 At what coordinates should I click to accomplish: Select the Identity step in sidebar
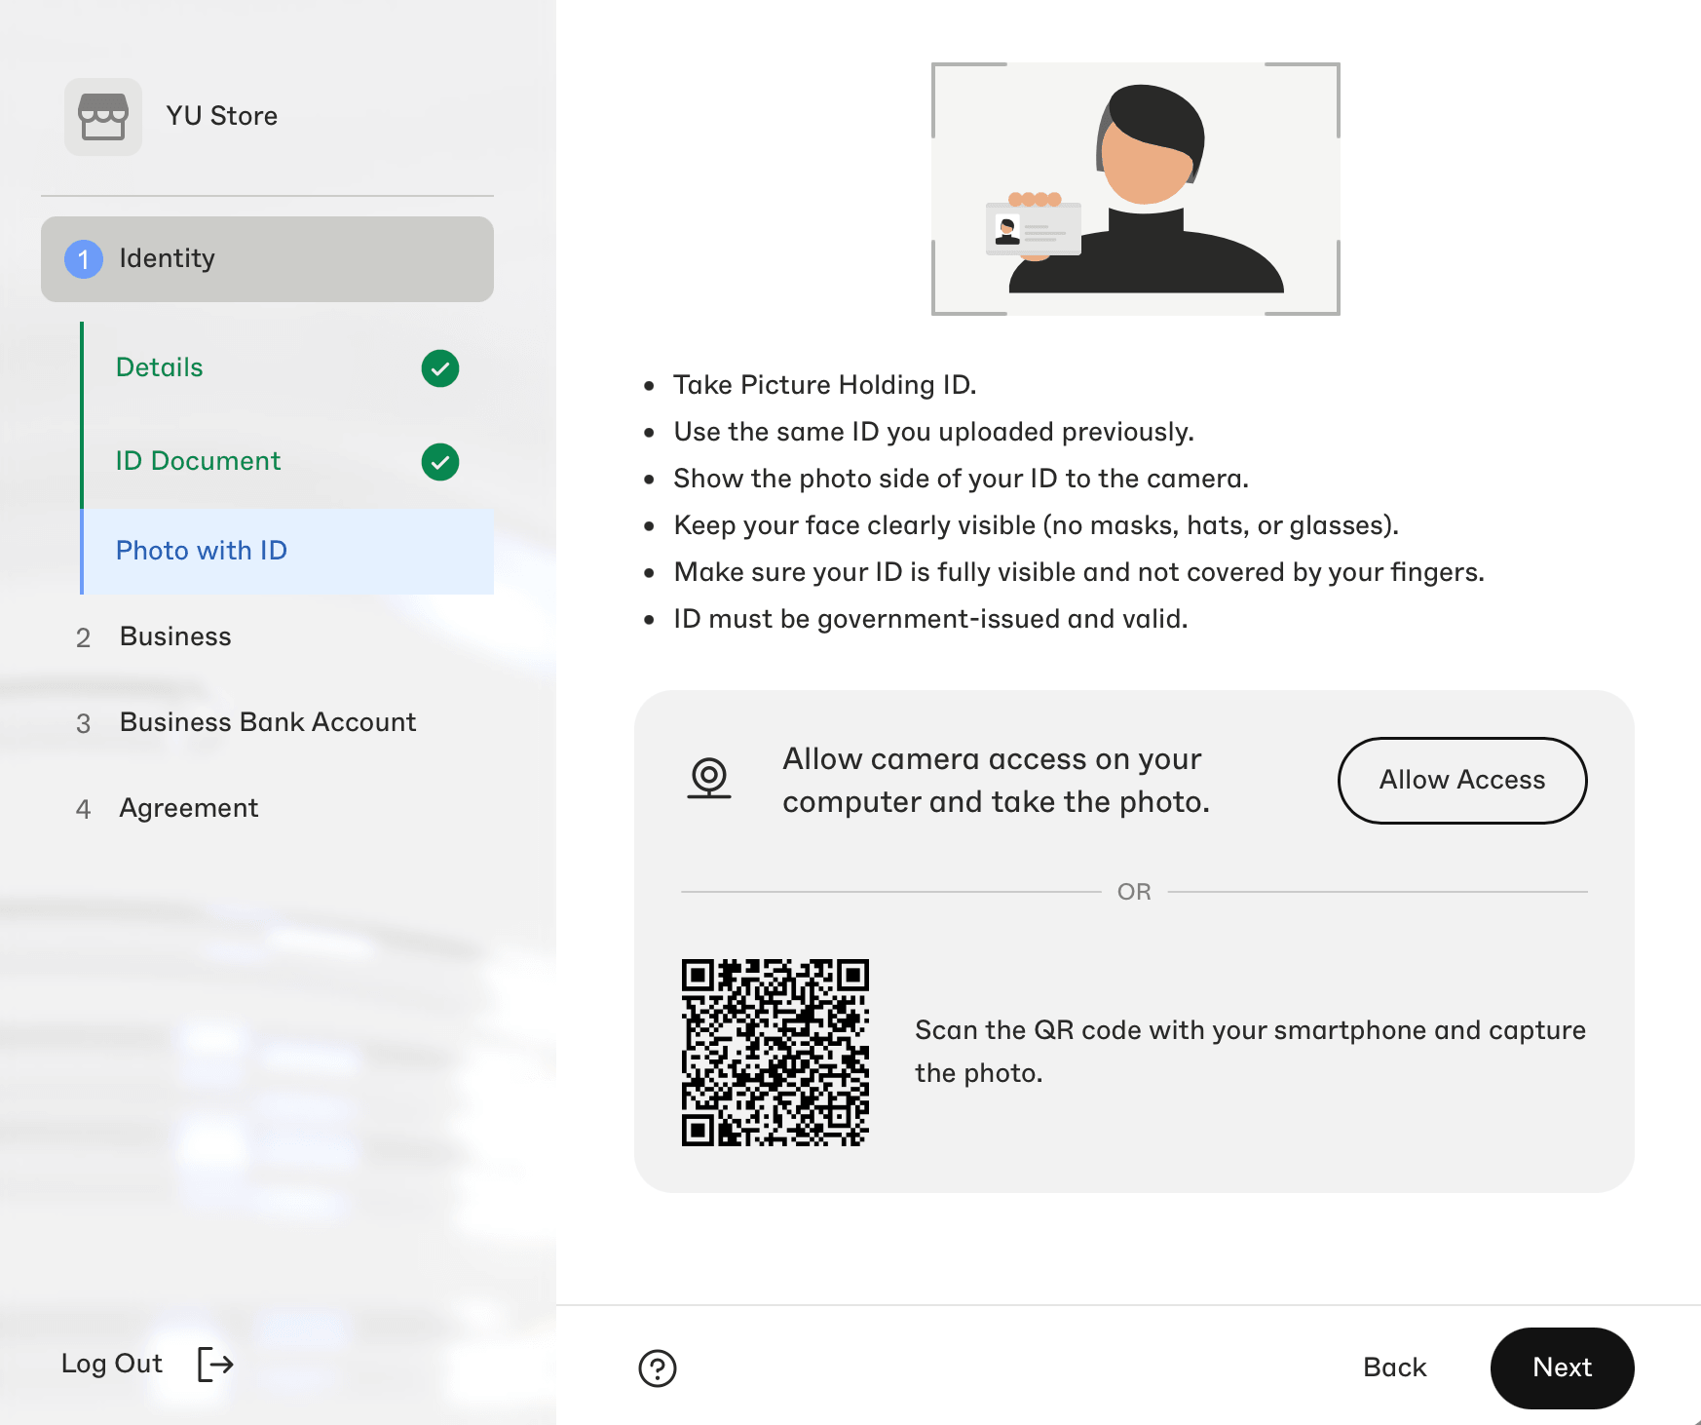[x=267, y=259]
